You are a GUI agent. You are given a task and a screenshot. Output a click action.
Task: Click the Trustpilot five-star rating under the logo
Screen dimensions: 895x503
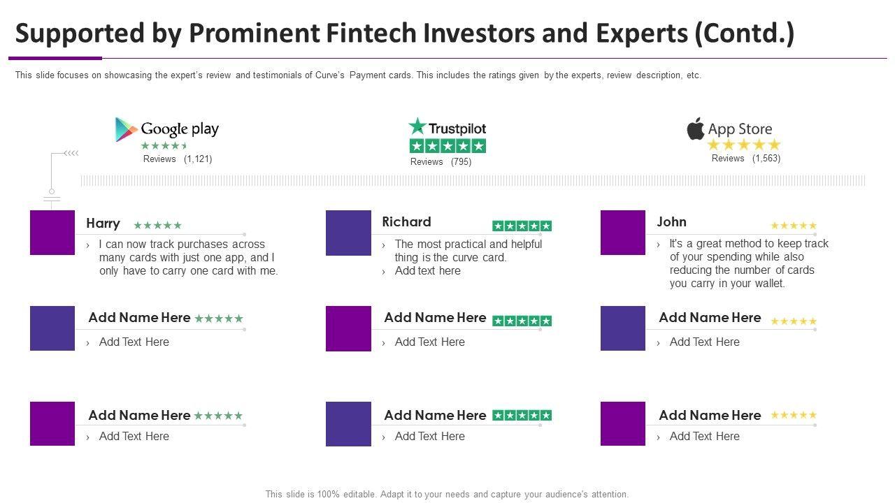(x=447, y=146)
